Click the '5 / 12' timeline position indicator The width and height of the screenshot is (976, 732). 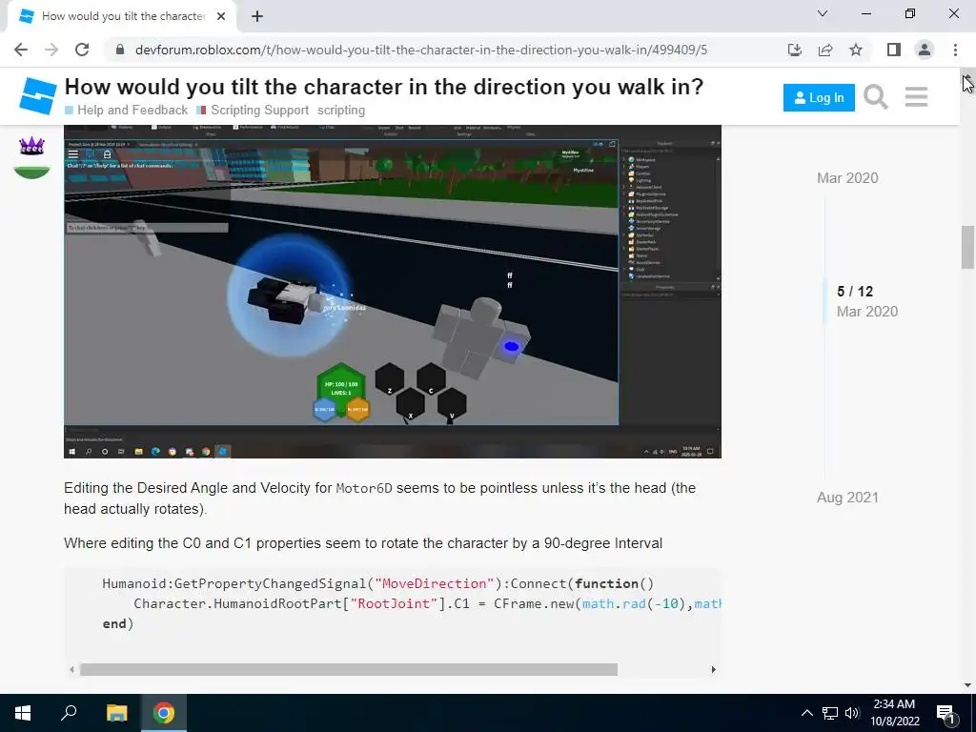(x=855, y=292)
